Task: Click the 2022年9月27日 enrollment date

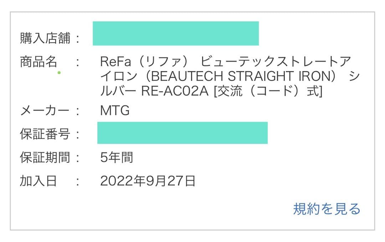Action: pyautogui.click(x=147, y=181)
